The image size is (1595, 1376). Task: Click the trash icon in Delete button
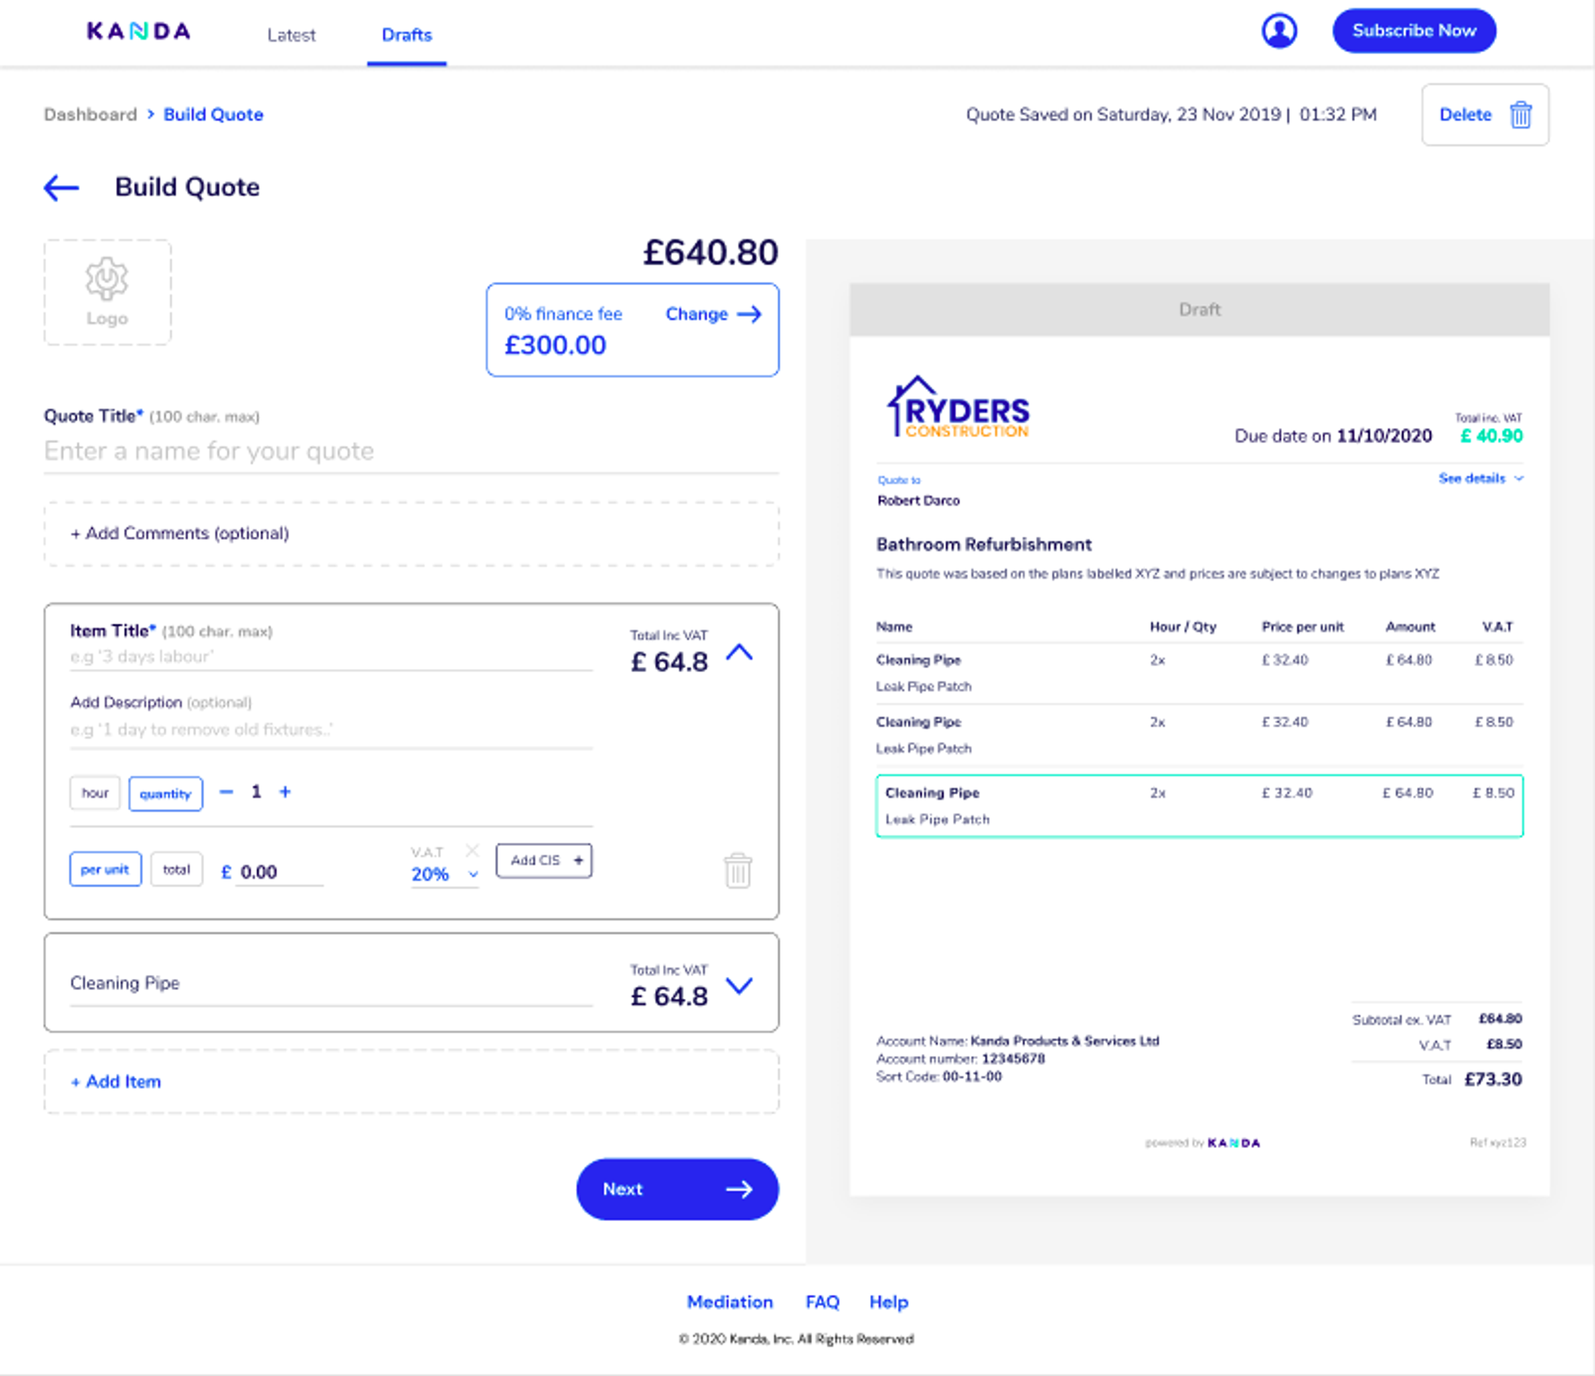point(1520,115)
